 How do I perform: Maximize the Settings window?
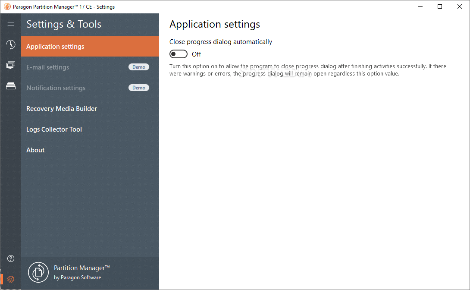coord(440,6)
